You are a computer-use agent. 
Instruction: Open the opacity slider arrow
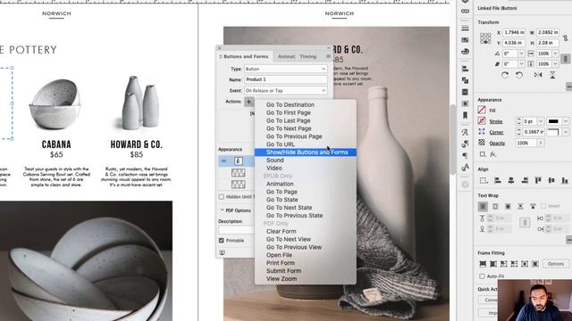(541, 144)
